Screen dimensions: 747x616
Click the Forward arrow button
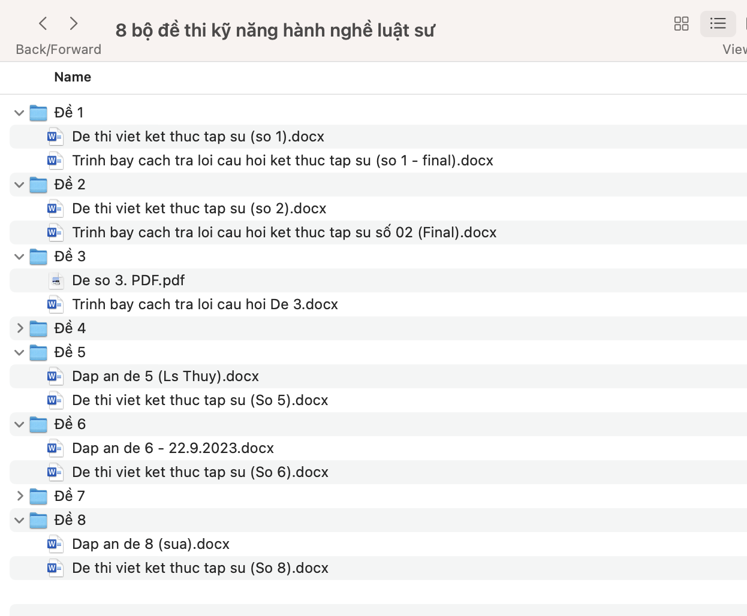(74, 24)
